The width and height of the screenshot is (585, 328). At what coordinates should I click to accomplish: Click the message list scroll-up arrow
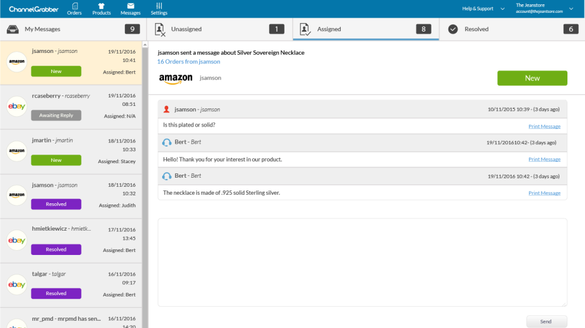[x=145, y=45]
